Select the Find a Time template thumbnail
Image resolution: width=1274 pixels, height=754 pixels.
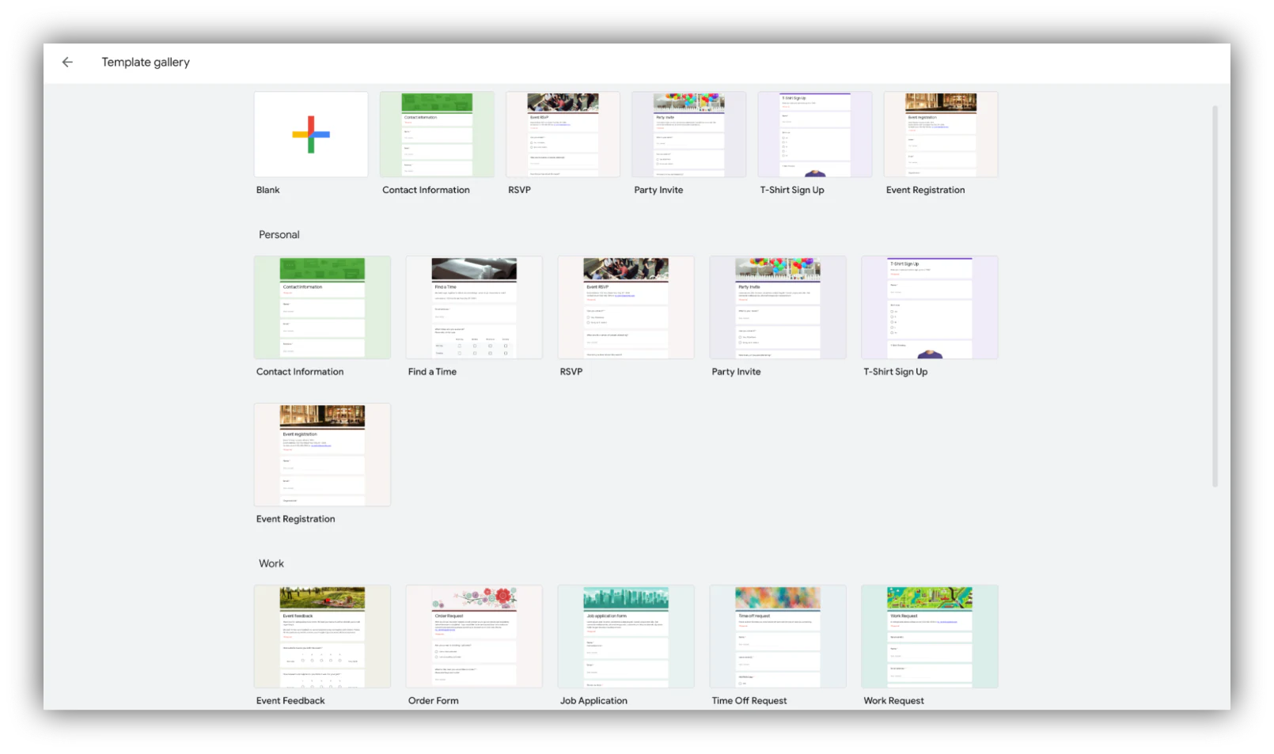474,308
